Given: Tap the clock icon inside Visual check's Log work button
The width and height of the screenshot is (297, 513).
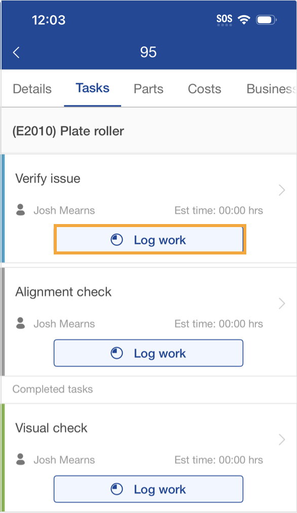Looking at the screenshot, I should coord(117,489).
